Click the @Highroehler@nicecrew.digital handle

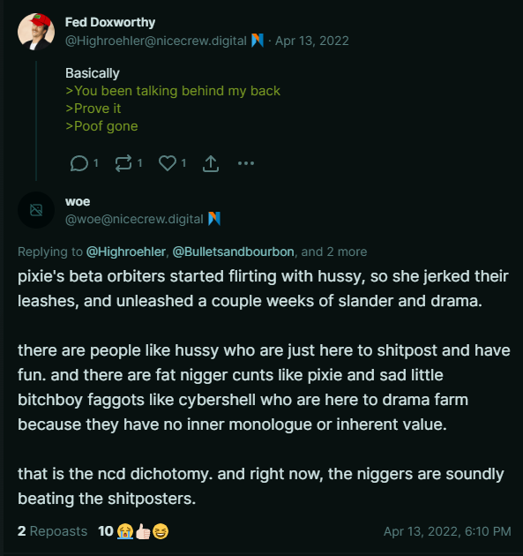[156, 41]
